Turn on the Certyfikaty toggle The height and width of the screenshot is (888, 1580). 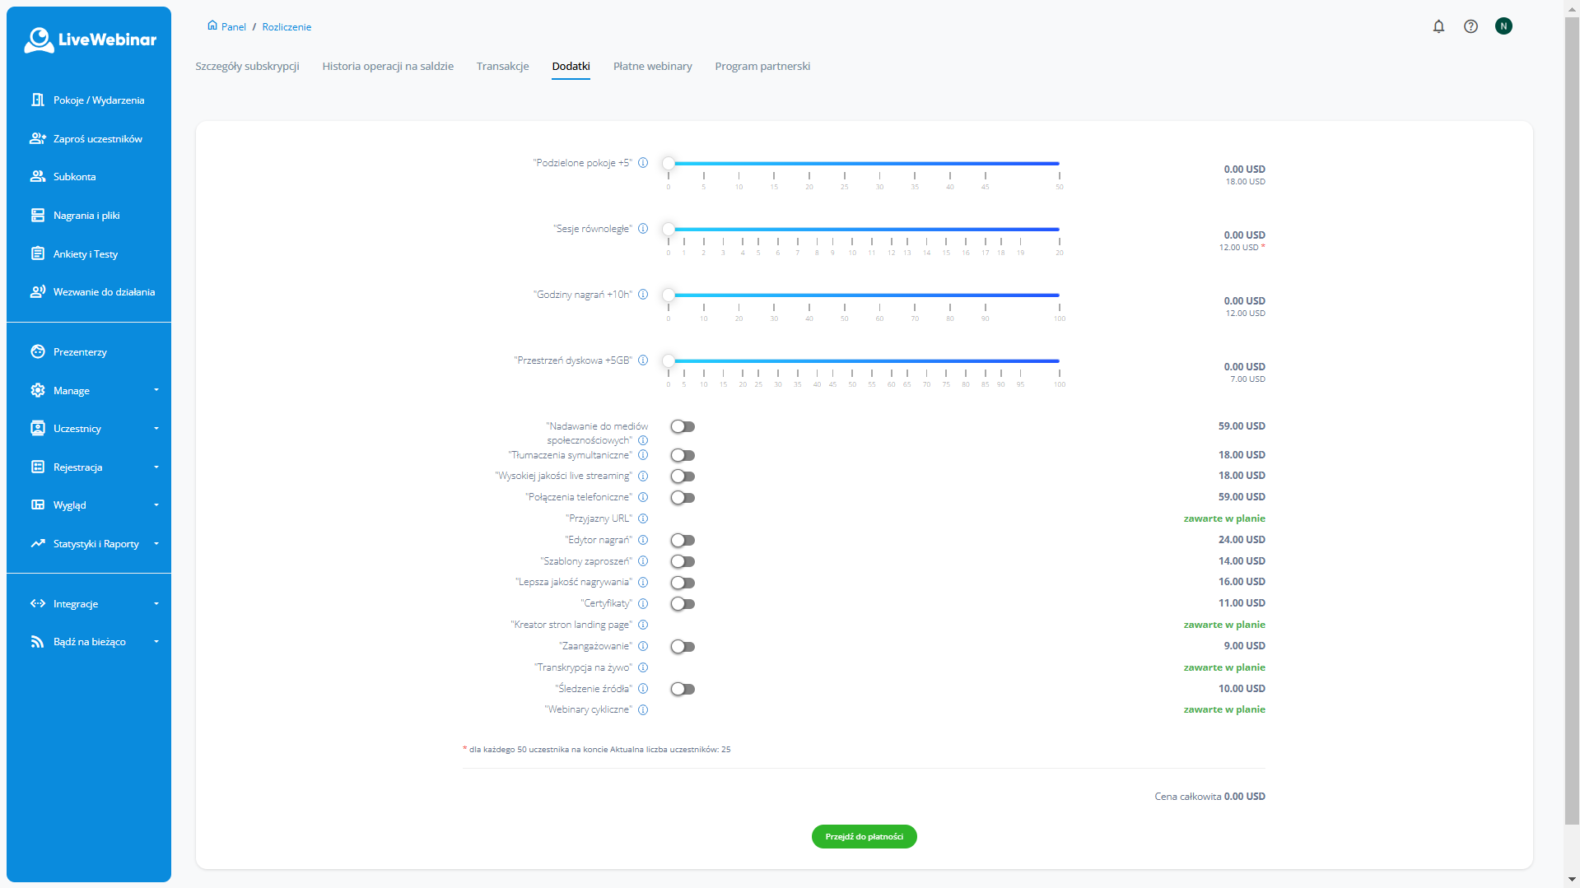(683, 604)
